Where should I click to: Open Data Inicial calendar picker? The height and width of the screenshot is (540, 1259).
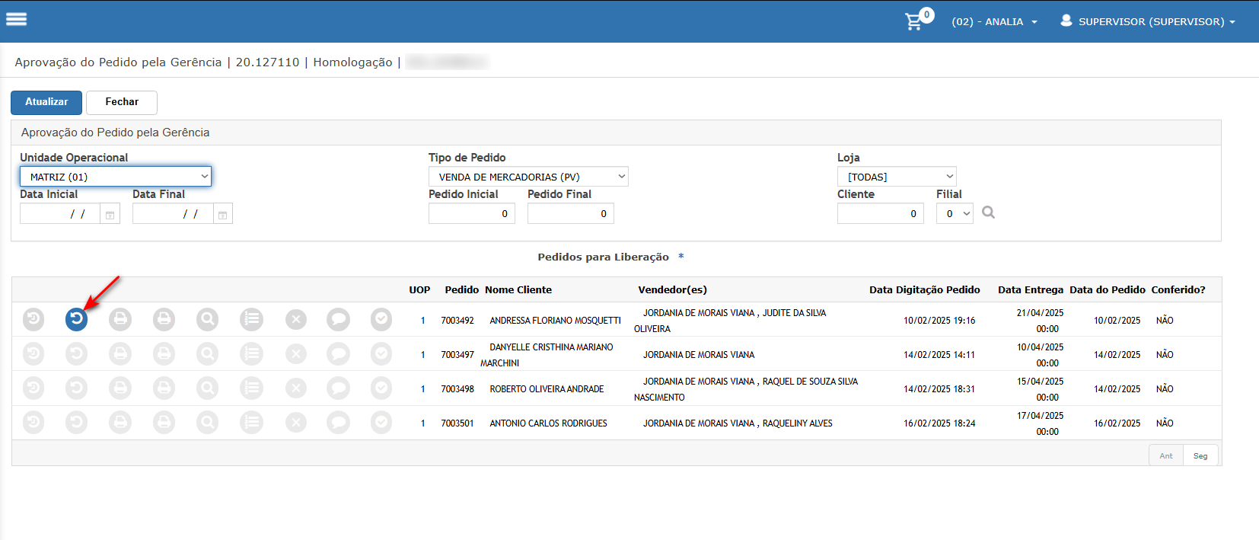tap(110, 215)
